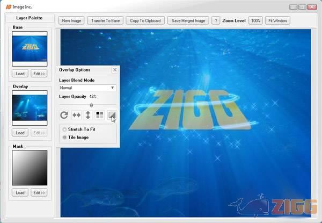Click the gray square icon under the cursor
Viewport: 322px width, 223px height.
click(x=112, y=115)
